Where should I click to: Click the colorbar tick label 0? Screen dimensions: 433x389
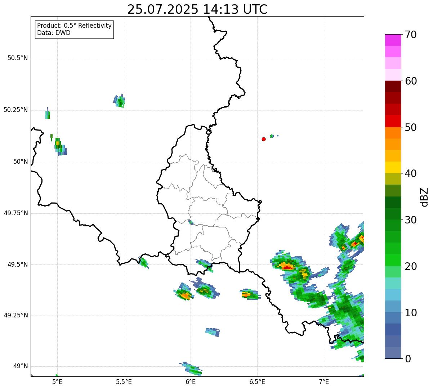408,359
